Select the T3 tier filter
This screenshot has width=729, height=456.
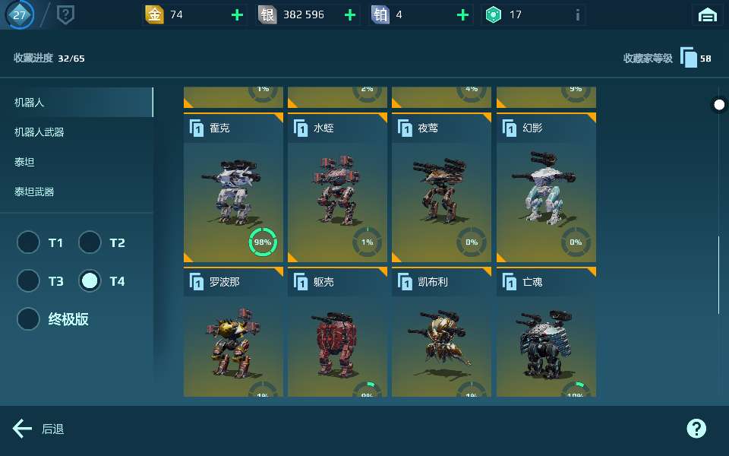[x=28, y=281]
